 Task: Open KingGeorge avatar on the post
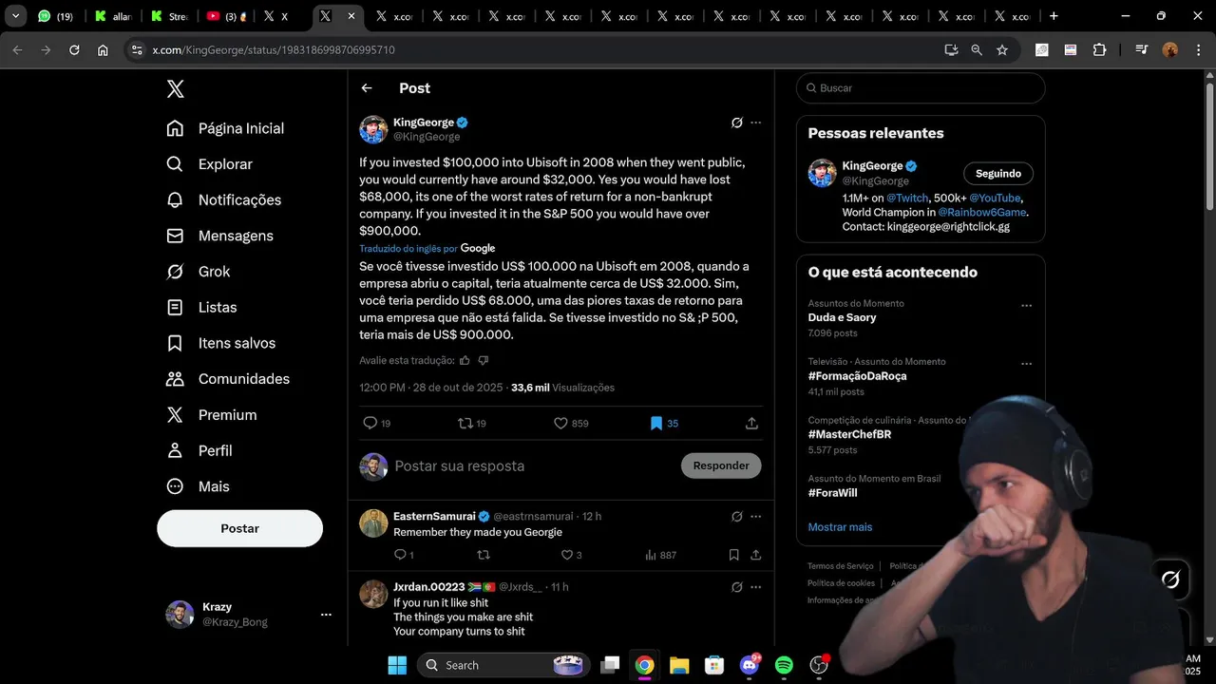(373, 129)
